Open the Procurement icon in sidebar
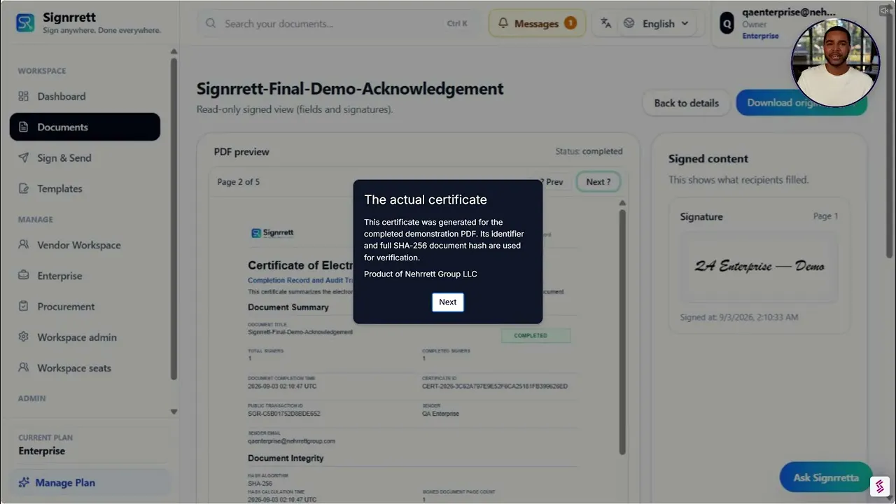The height and width of the screenshot is (504, 896). click(x=24, y=307)
